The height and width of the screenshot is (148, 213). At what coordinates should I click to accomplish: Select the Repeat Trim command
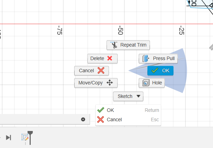pos(128,45)
